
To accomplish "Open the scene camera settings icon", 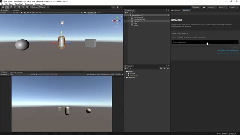I will 85,13.
